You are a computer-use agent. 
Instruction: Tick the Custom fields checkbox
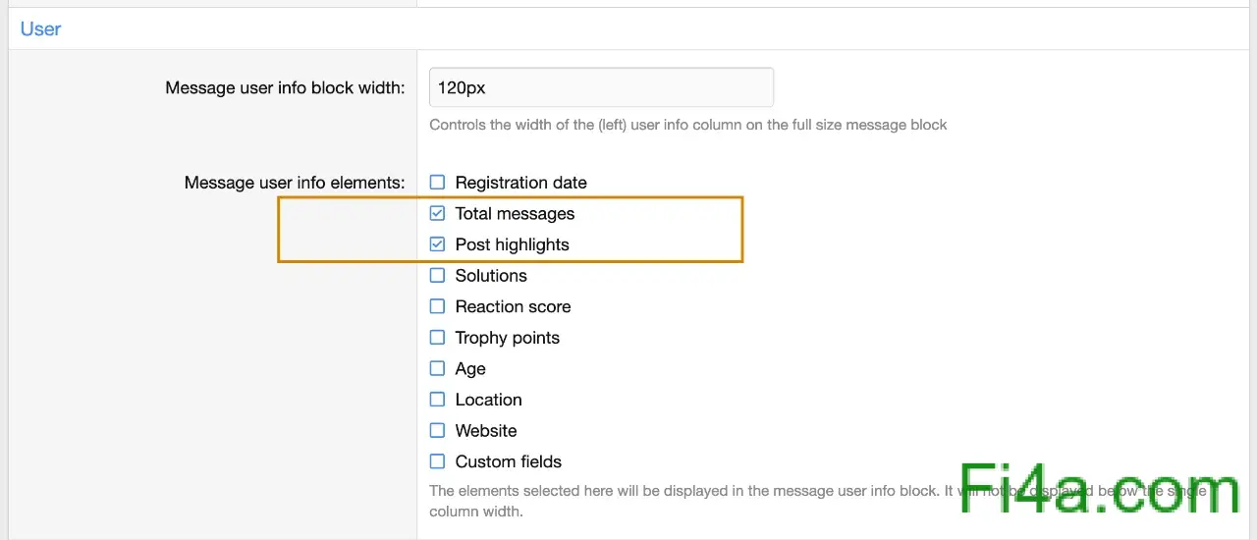(x=437, y=461)
